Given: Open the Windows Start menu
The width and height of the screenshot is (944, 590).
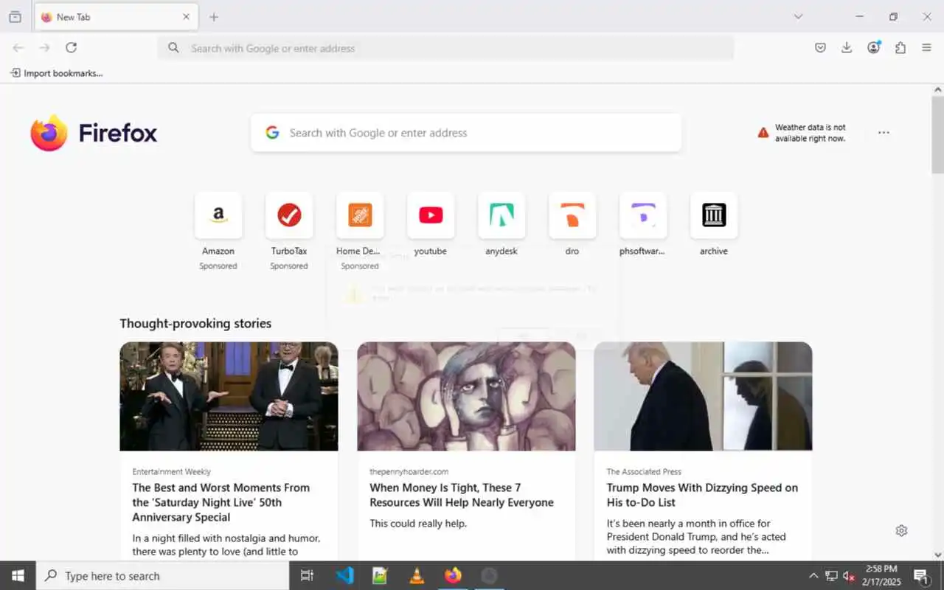Looking at the screenshot, I should [x=18, y=576].
